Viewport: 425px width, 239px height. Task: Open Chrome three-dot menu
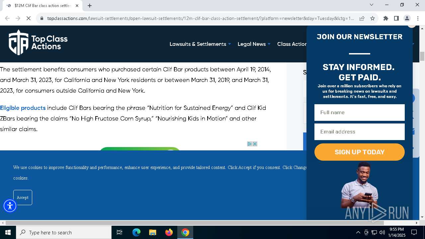(x=418, y=18)
